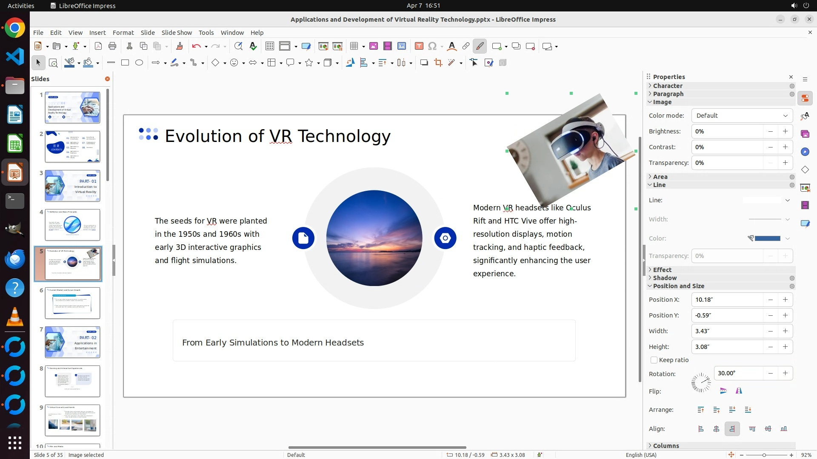
Task: Toggle the Display Grid icon
Action: (x=269, y=46)
